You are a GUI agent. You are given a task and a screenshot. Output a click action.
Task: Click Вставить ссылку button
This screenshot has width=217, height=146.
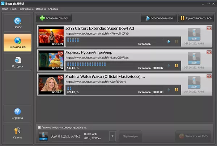click(54, 18)
